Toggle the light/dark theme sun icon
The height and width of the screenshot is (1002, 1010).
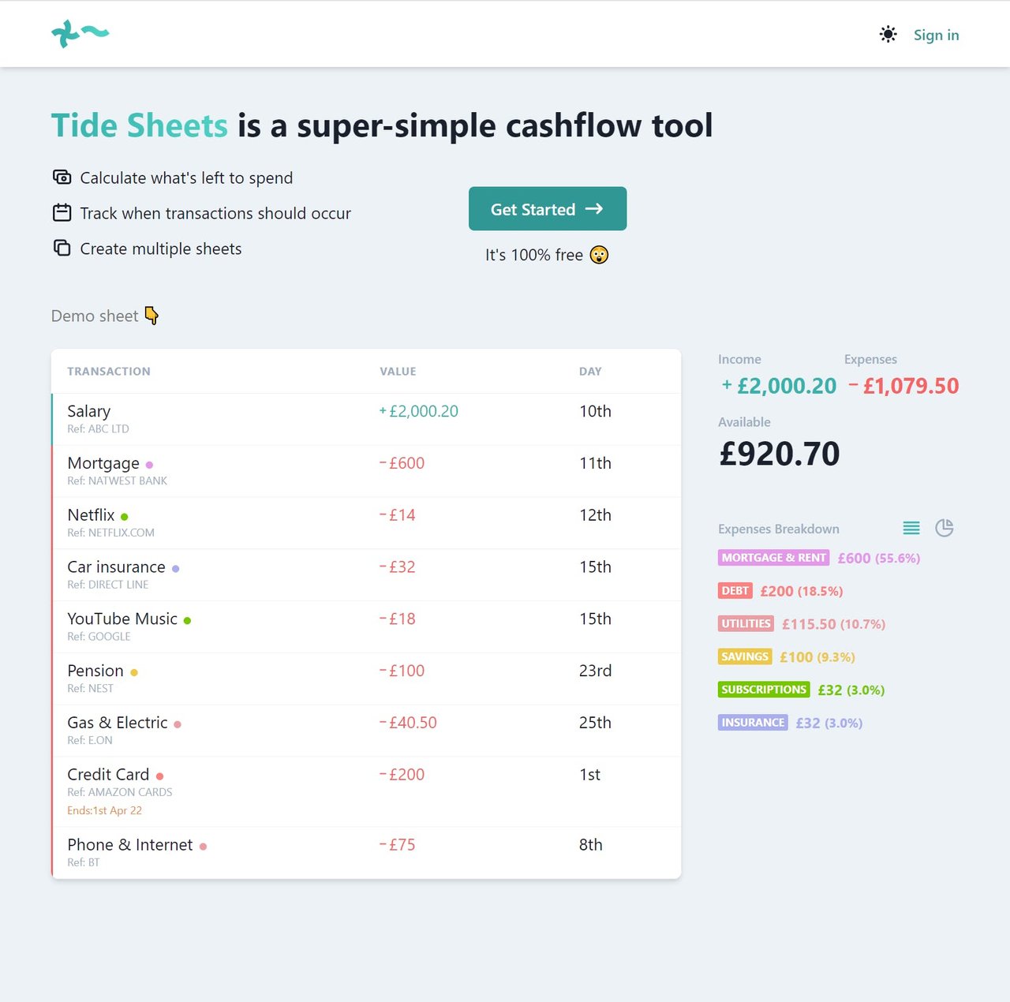point(888,35)
